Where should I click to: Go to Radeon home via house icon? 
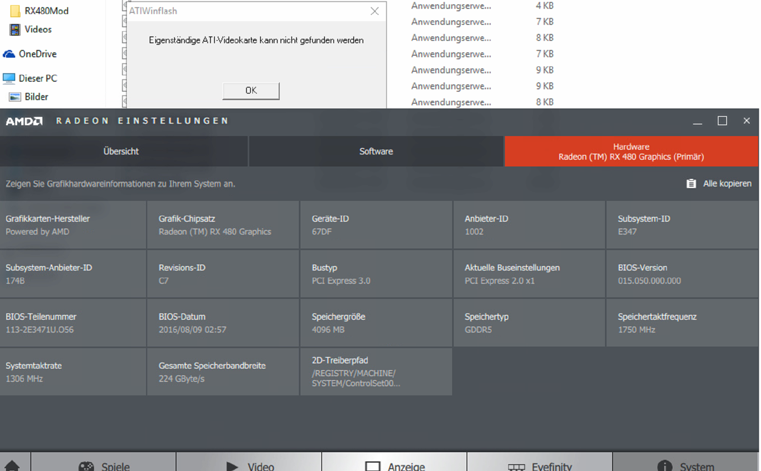(x=12, y=465)
